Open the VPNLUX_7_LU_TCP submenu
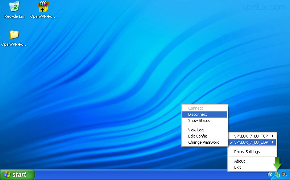 click(252, 136)
